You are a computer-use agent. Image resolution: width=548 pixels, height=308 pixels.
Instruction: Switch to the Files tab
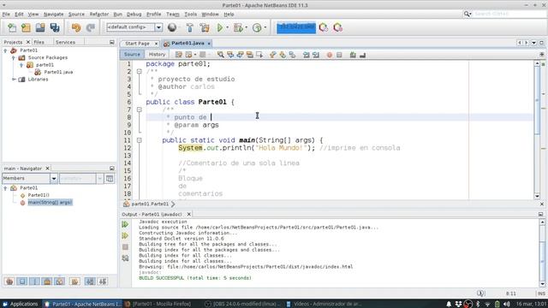click(x=39, y=42)
